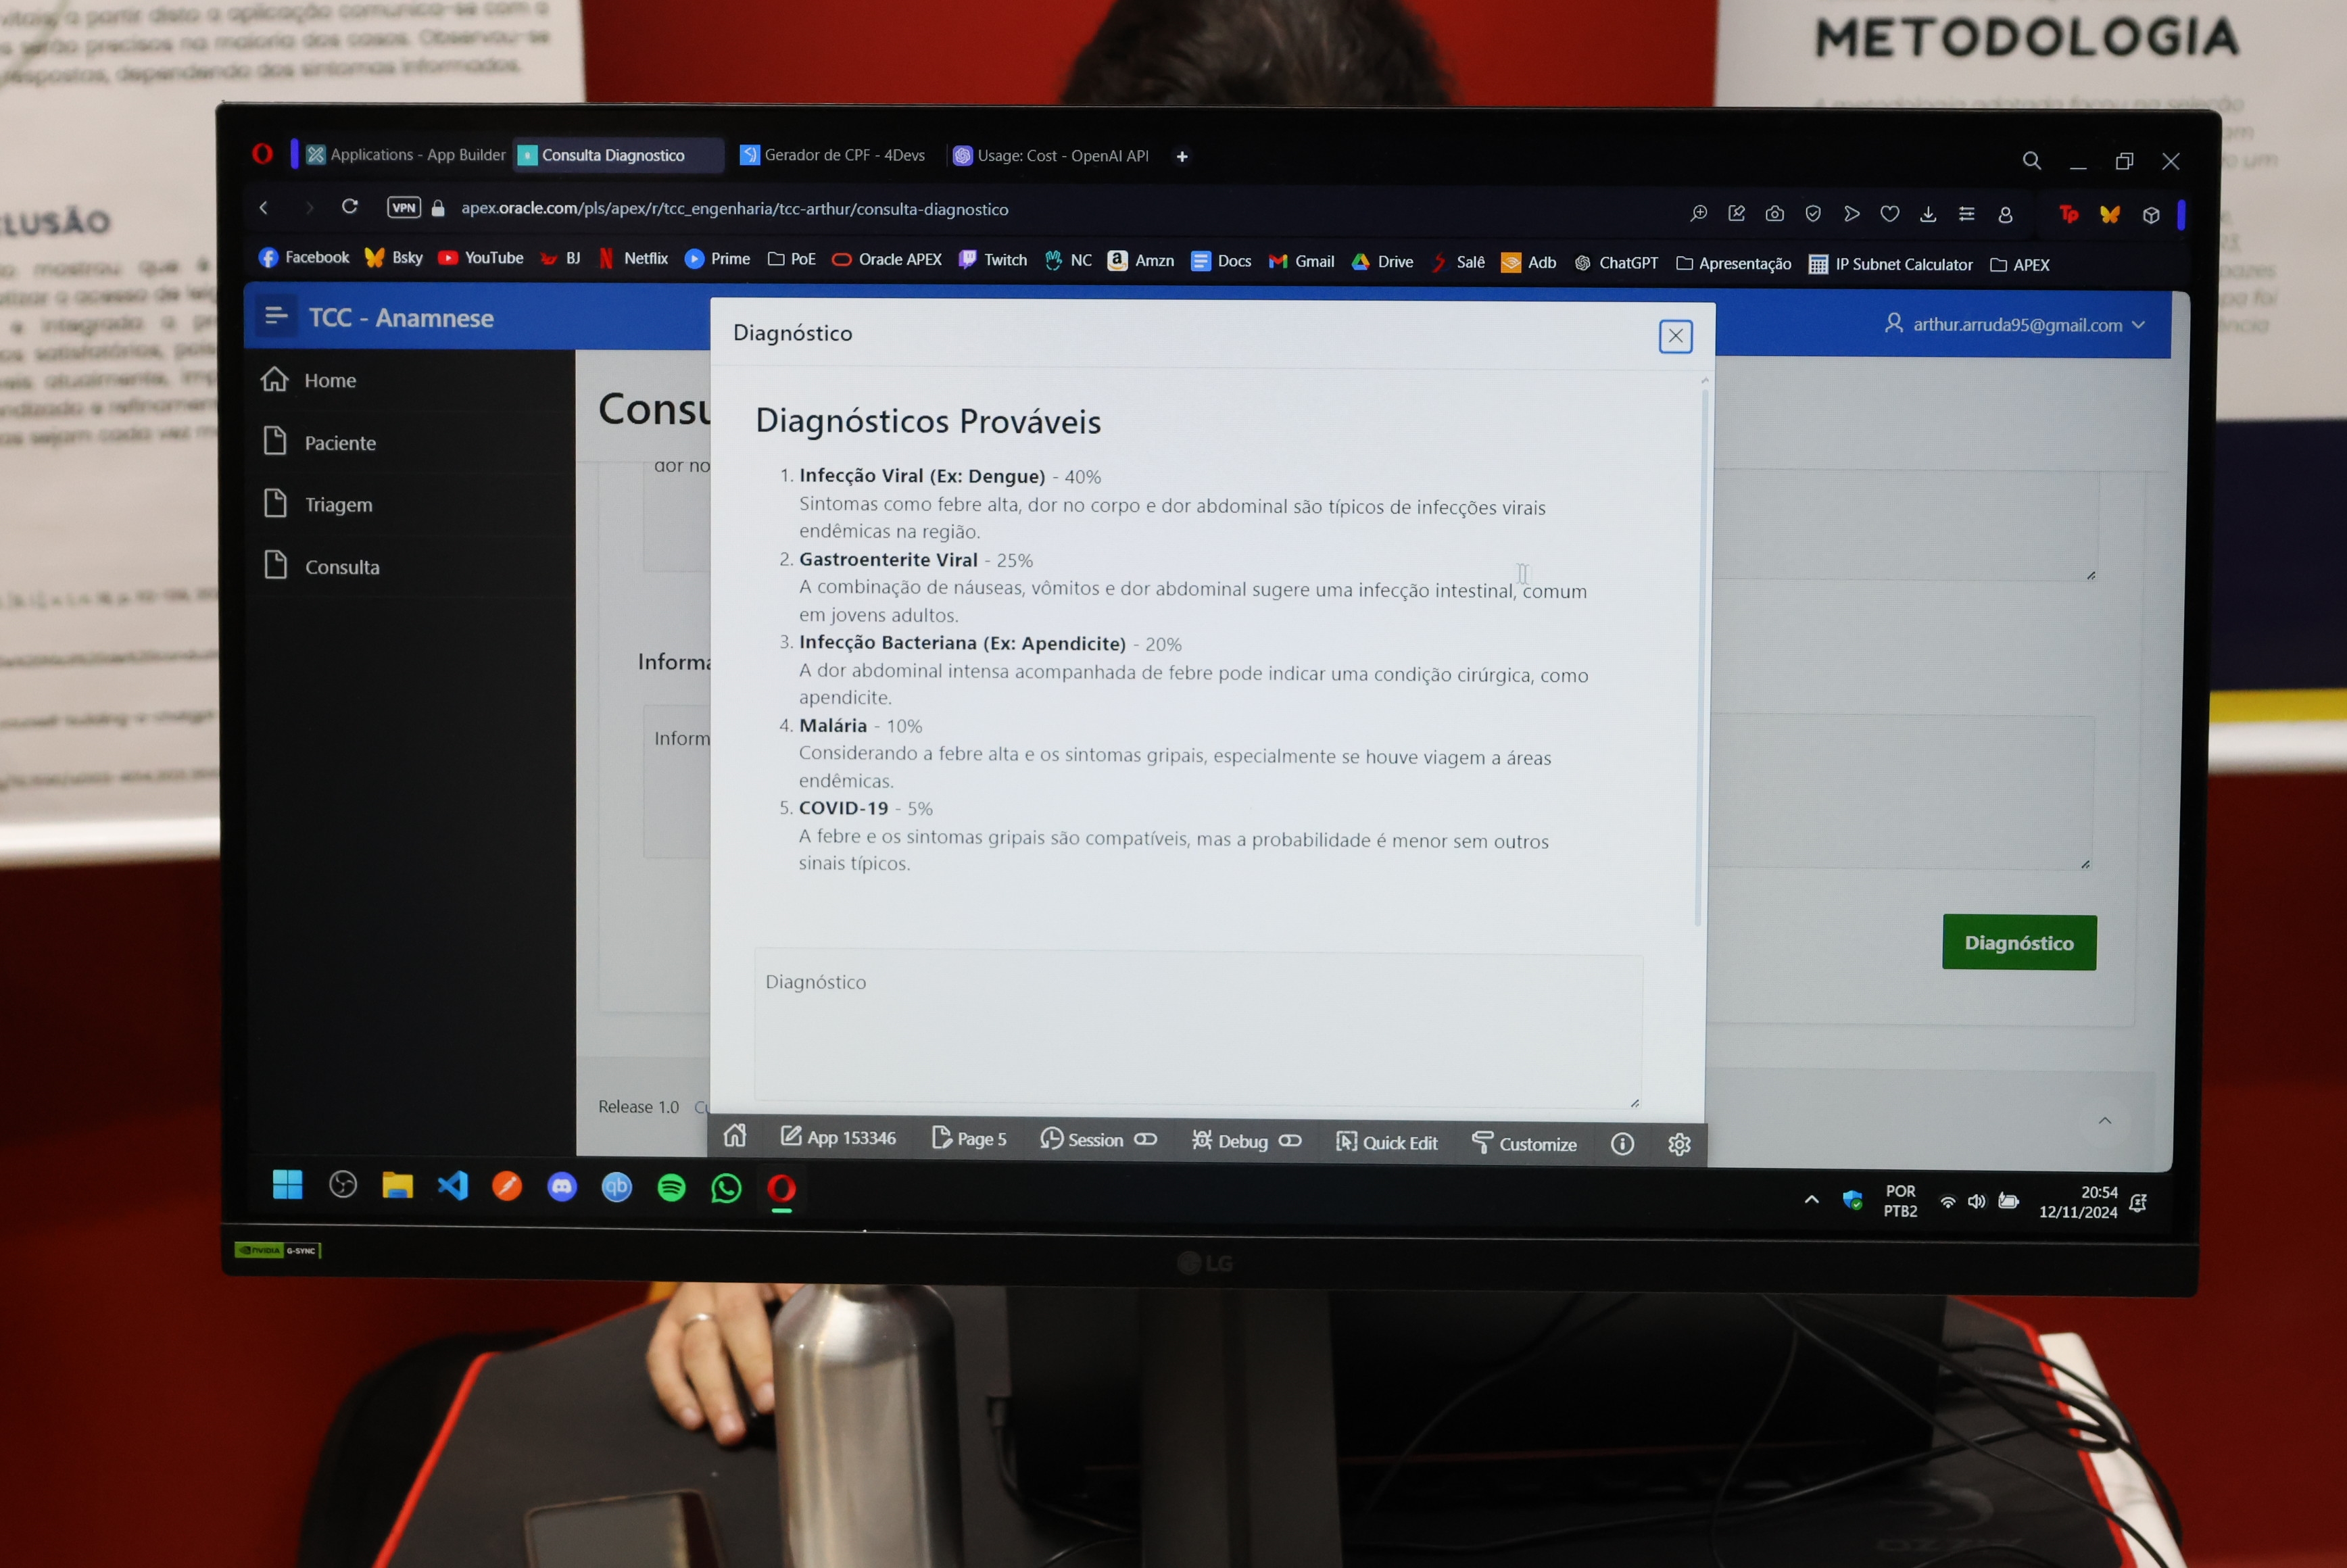Click the heart bookmark icon in toolbar
This screenshot has width=2347, height=1568.
[1889, 214]
